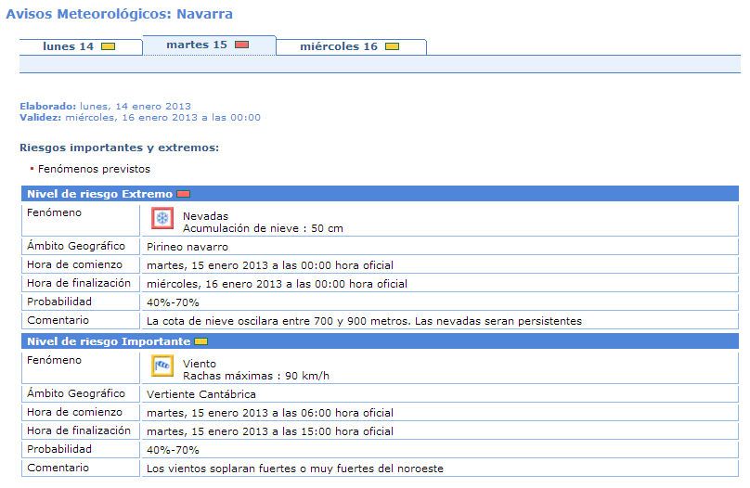Click the Viento phenomenon text
Viewport: 750px width, 488px height.
pos(200,364)
